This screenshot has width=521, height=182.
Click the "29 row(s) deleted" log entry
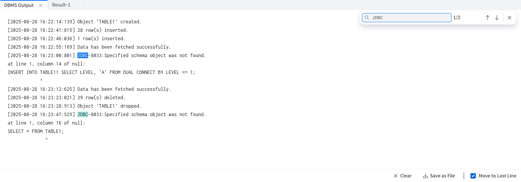[101, 98]
